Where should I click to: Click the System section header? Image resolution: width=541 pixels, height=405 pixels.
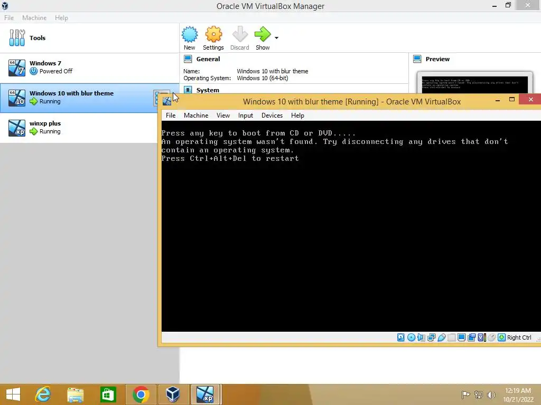coord(208,90)
